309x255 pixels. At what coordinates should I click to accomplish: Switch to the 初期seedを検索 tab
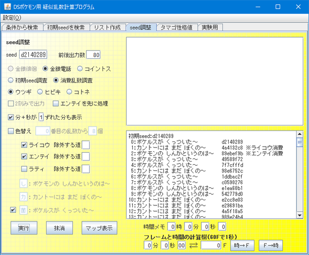tap(66, 27)
